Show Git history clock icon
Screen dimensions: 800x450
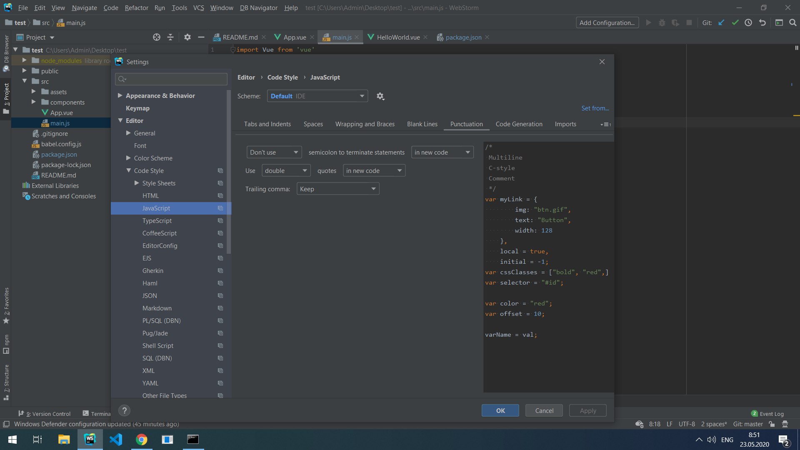(749, 23)
